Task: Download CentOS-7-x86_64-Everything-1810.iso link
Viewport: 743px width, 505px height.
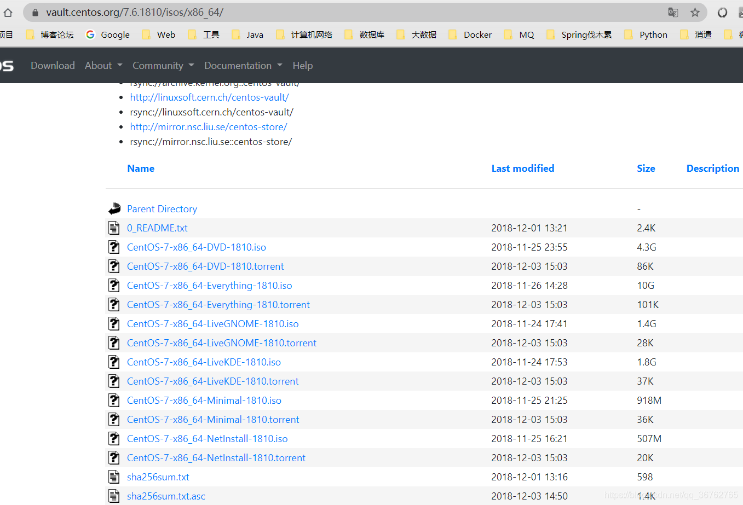Action: 210,285
